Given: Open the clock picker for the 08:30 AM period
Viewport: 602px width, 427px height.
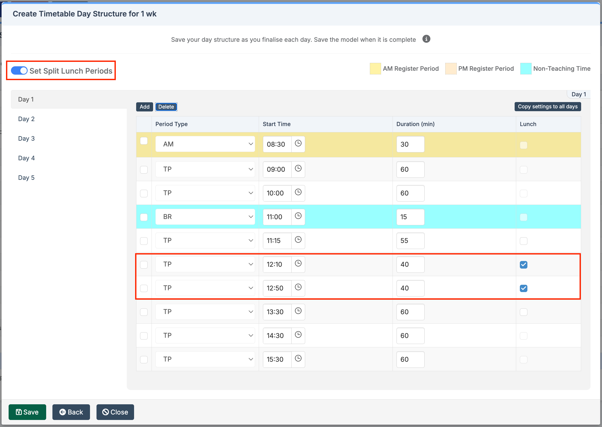Looking at the screenshot, I should point(298,144).
